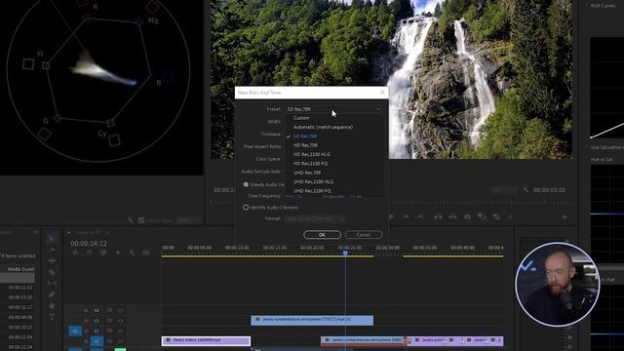The width and height of the screenshot is (624, 351).
Task: Click Play in Program Monitor
Action: (x=392, y=216)
